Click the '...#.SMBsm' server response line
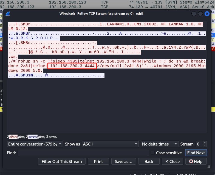The image size is (215, 175). coord(56,75)
